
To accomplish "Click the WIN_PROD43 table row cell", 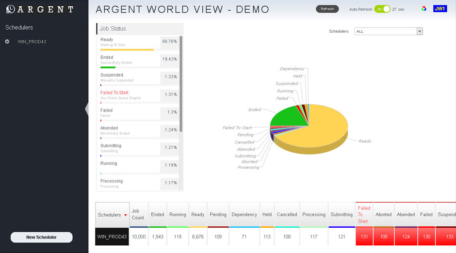I will pyautogui.click(x=112, y=237).
